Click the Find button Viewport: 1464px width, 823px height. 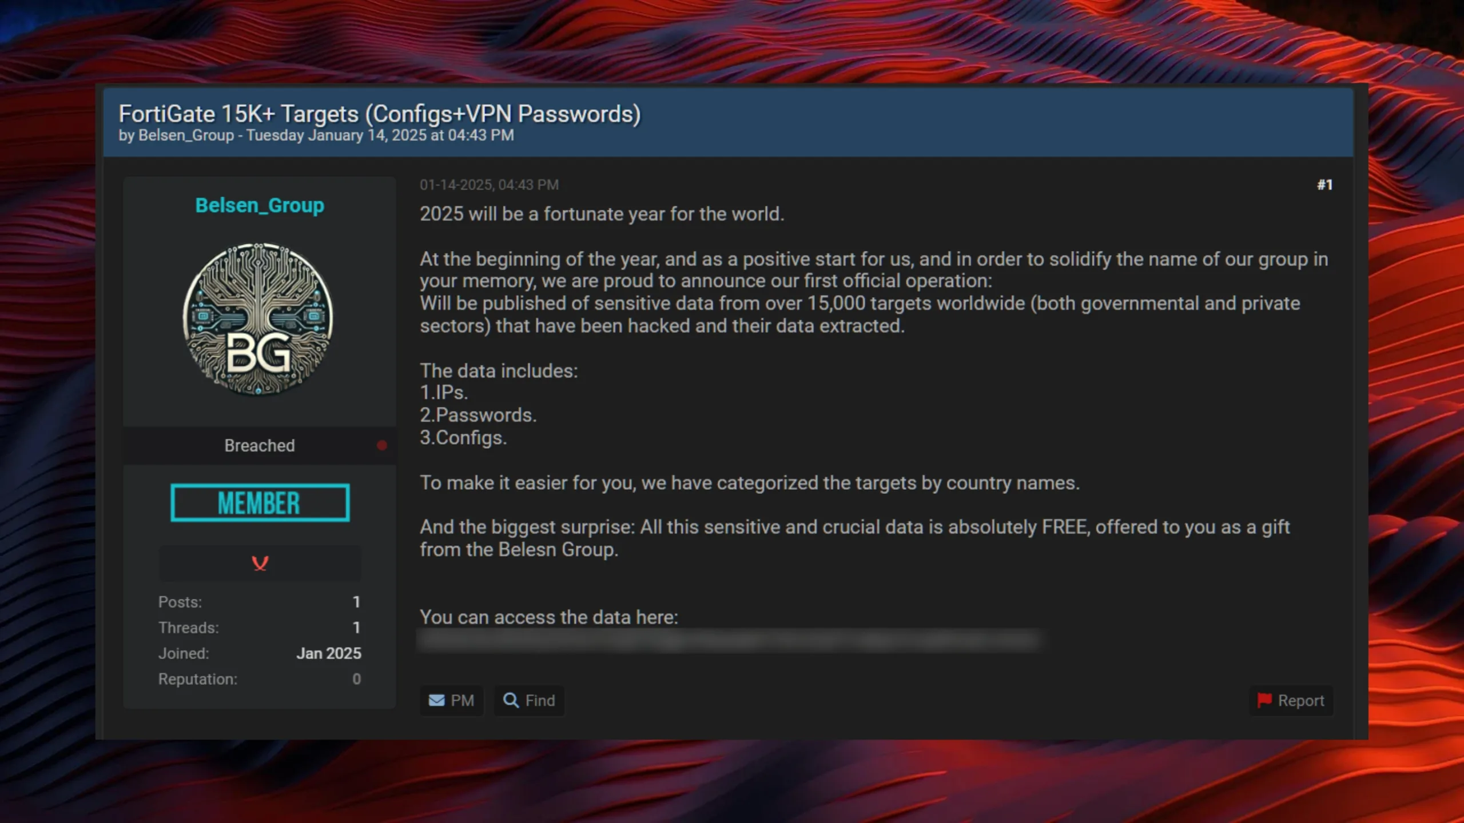[x=529, y=700]
